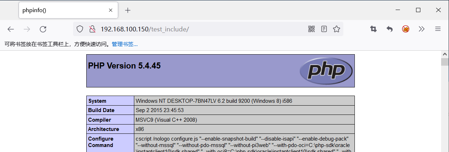Click the scrollbar up arrow
The height and width of the screenshot is (152, 449).
[444, 54]
